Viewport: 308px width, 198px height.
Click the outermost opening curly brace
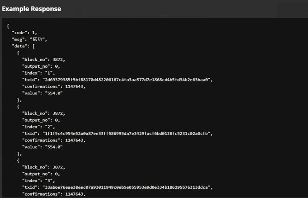pyautogui.click(x=8, y=26)
